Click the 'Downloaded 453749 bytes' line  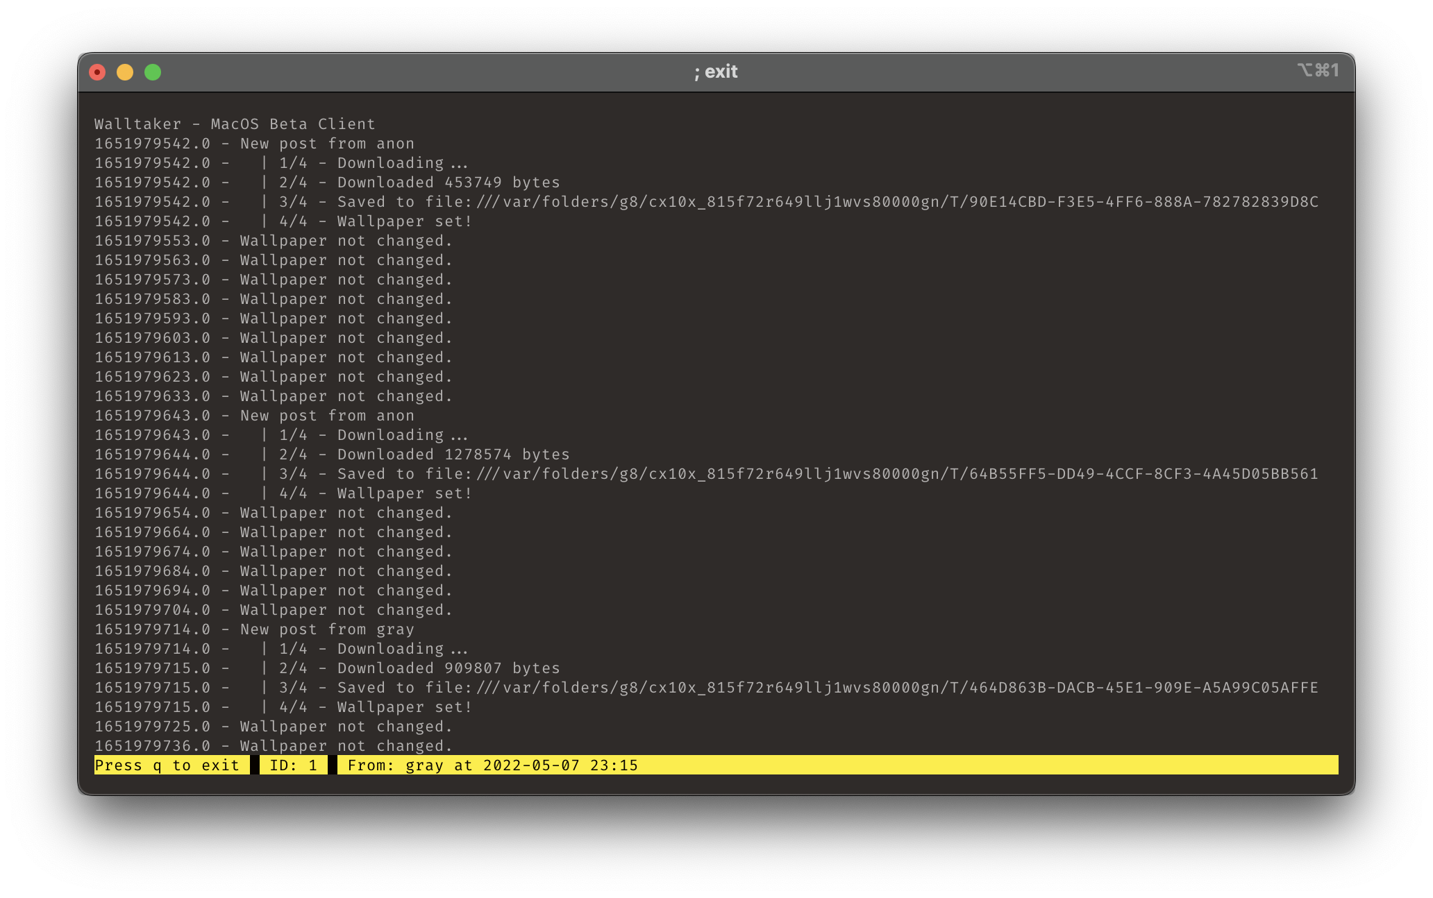(x=448, y=183)
